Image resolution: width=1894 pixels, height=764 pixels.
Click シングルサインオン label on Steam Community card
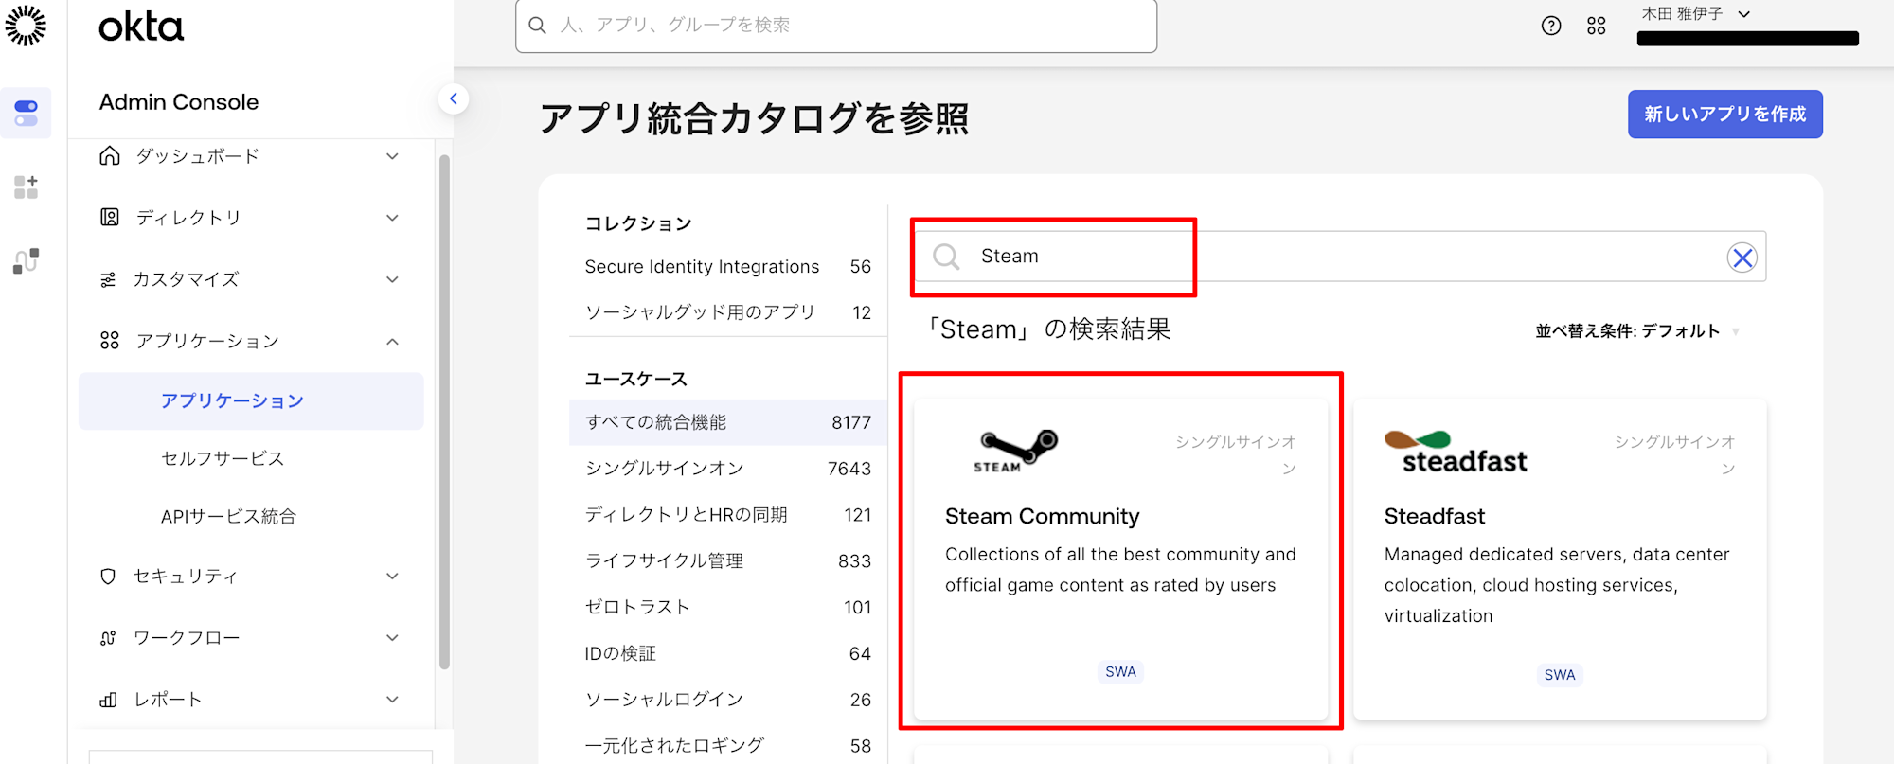click(1236, 455)
